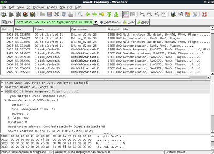Select packet 2913 Null function row
This screenshot has height=154, width=214.
pos(106,34)
